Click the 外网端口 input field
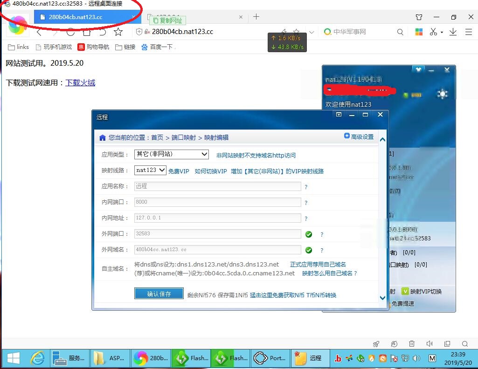478x369 pixels. 217,234
